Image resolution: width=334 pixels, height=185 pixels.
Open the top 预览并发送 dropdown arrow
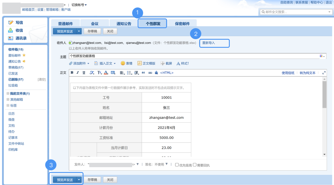click(x=79, y=31)
